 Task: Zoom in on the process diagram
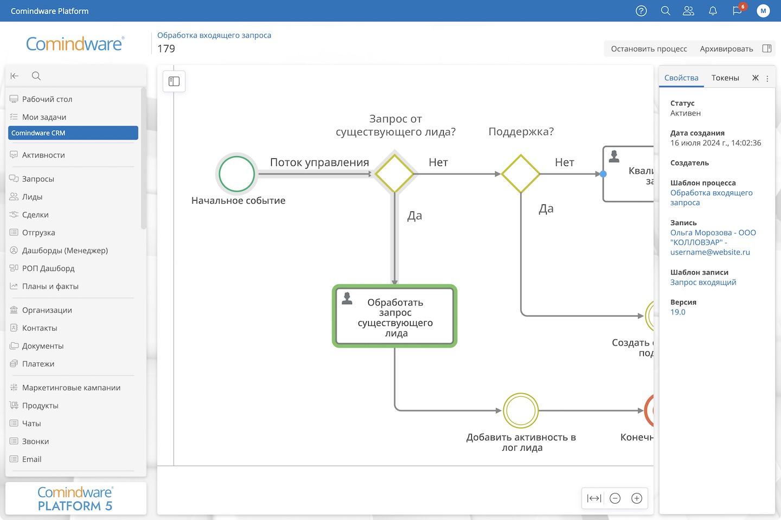coord(637,498)
